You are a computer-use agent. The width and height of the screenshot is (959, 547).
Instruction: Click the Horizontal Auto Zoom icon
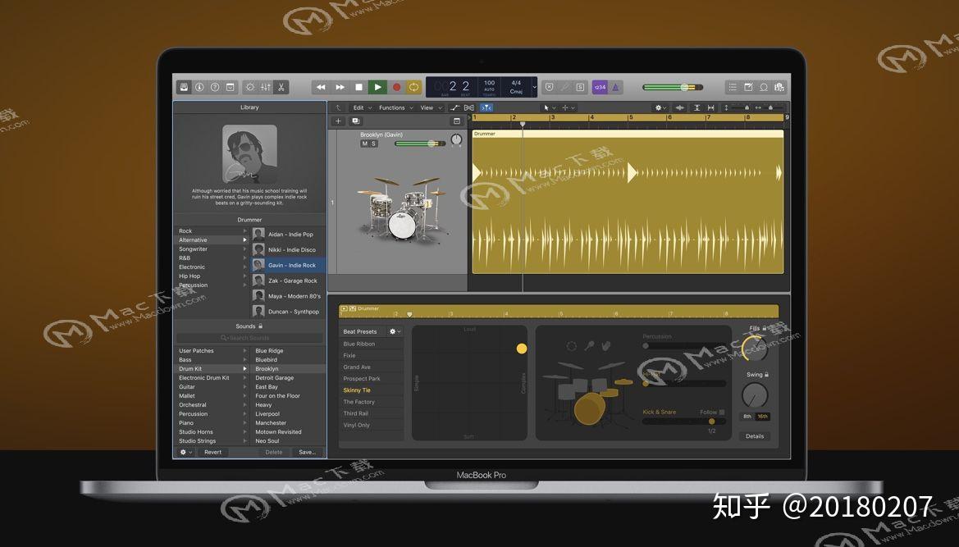pyautogui.click(x=710, y=107)
